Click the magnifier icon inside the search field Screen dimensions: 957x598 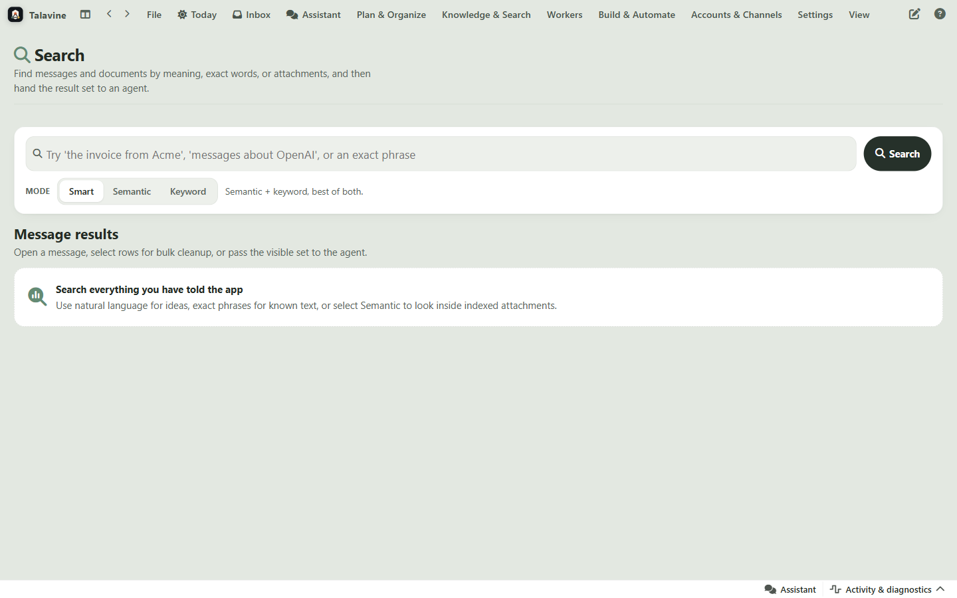[x=38, y=153]
